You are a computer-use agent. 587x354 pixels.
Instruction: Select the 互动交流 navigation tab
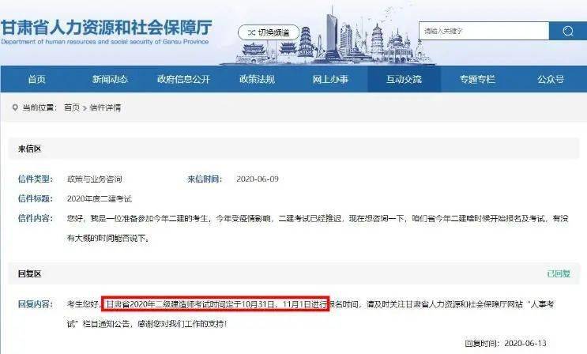pos(404,79)
